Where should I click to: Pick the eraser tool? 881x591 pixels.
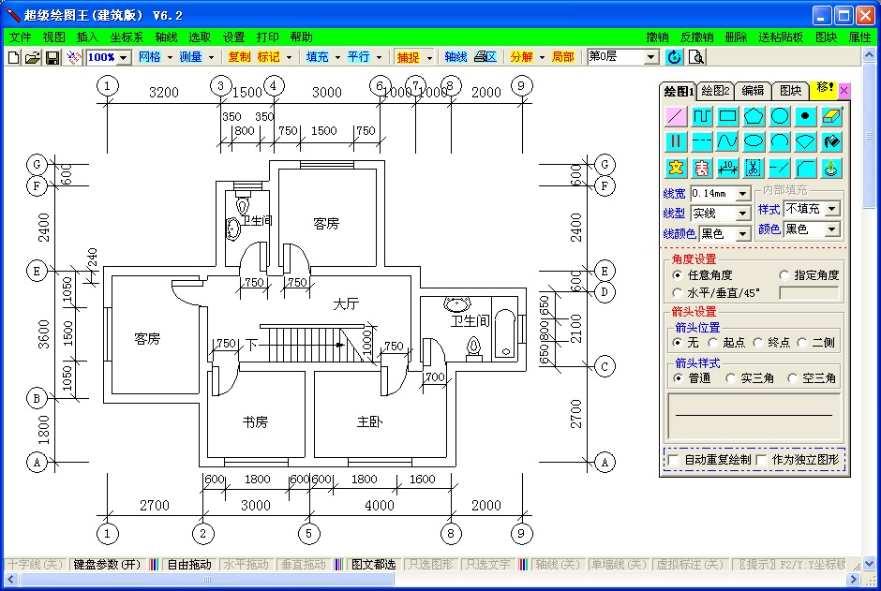point(832,117)
